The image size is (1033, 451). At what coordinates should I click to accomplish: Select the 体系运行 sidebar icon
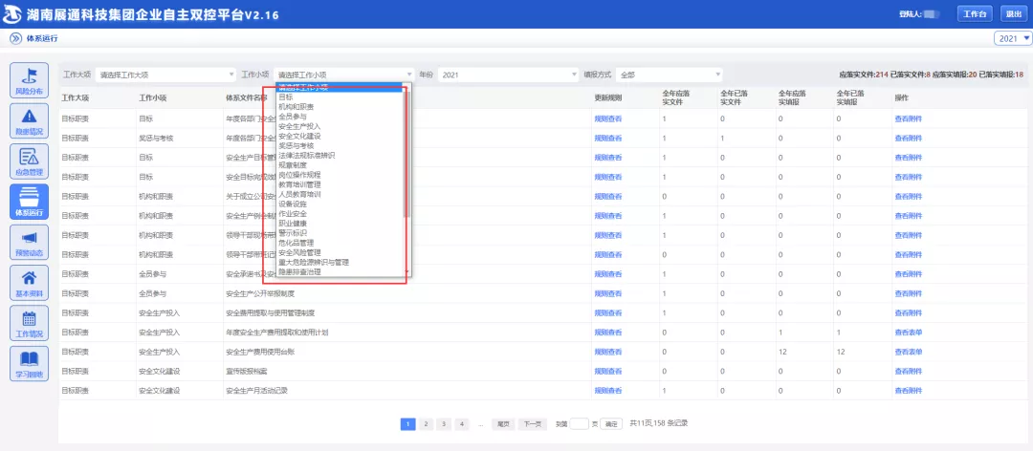[x=30, y=203]
